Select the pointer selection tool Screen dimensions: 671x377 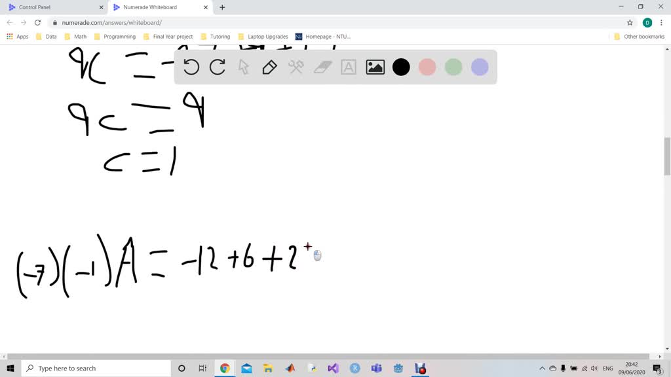coord(244,67)
